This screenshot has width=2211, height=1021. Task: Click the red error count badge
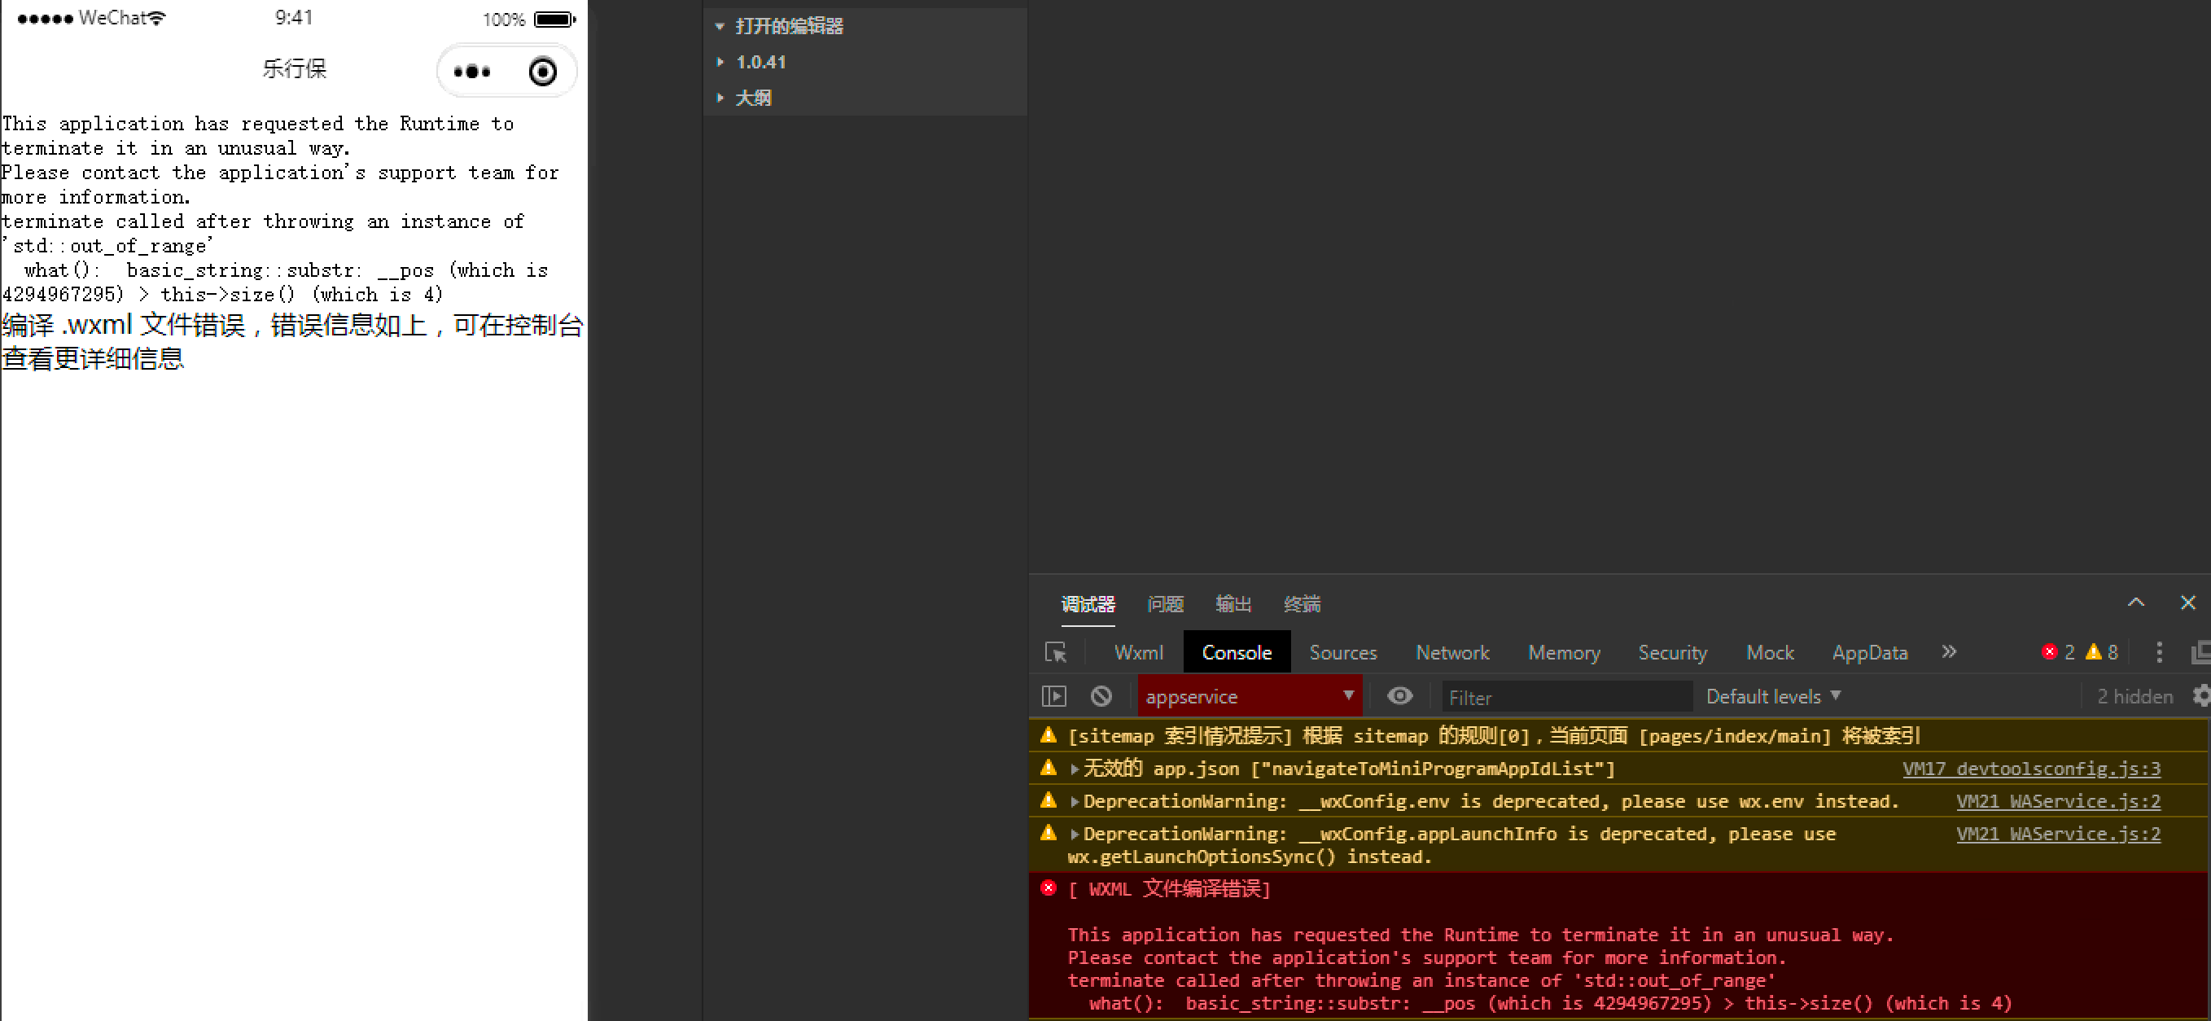point(2056,651)
